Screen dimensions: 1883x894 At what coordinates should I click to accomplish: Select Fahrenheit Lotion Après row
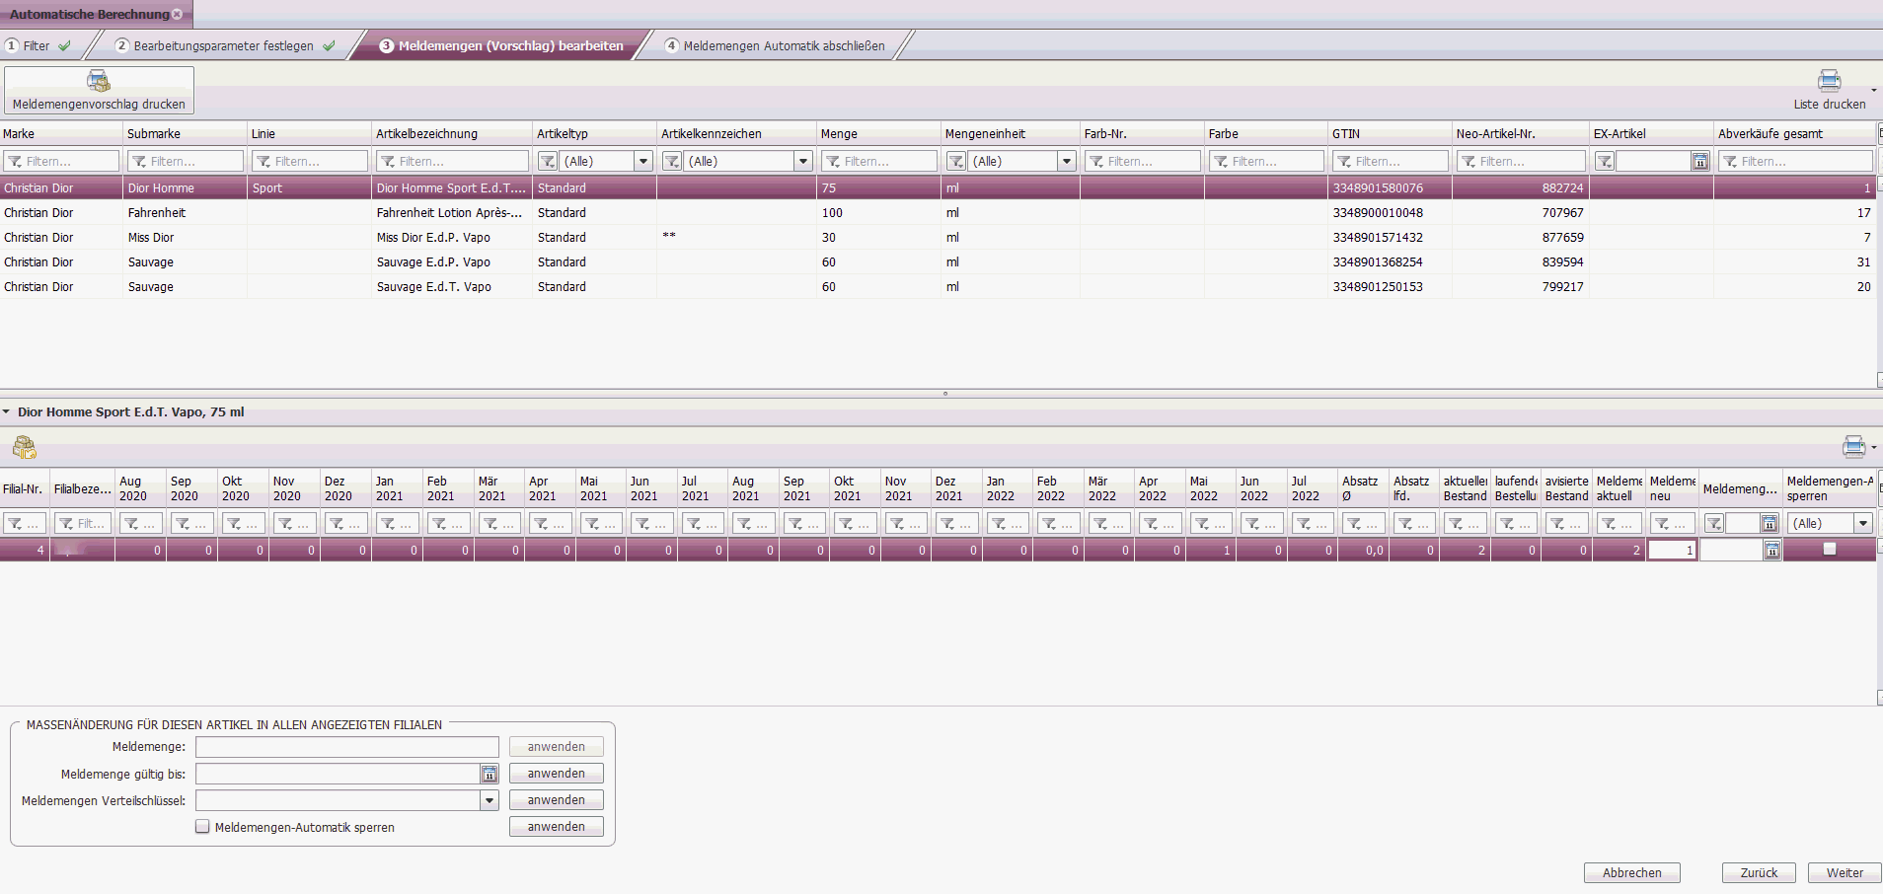(x=938, y=212)
